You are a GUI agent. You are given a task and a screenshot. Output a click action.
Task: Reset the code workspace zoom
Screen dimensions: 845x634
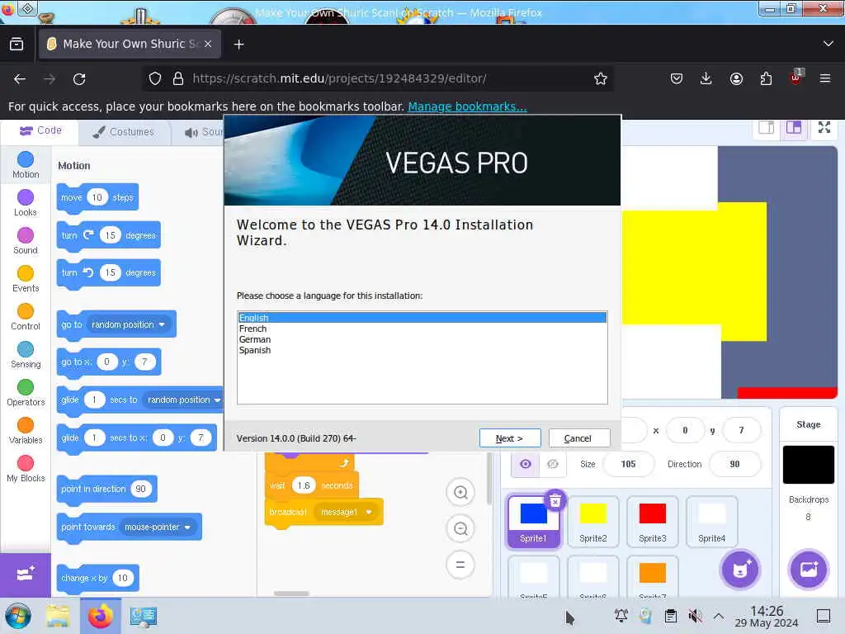[460, 565]
